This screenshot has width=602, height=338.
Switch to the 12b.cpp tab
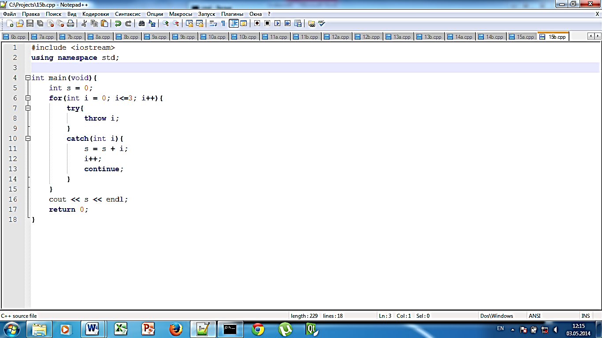coord(368,37)
